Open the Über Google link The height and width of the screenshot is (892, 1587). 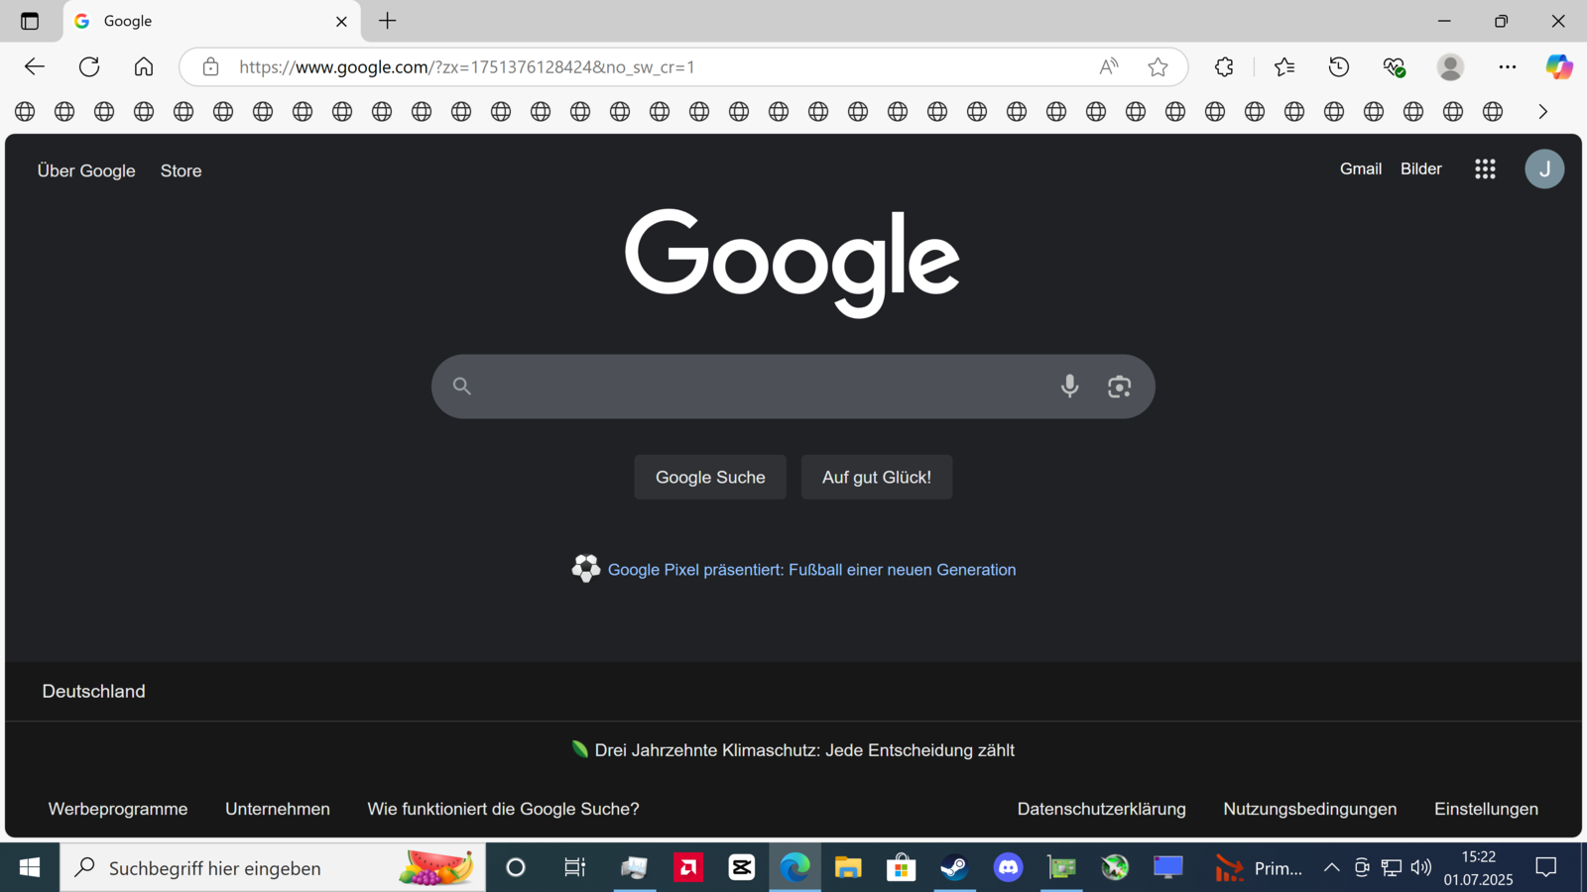[x=86, y=170]
